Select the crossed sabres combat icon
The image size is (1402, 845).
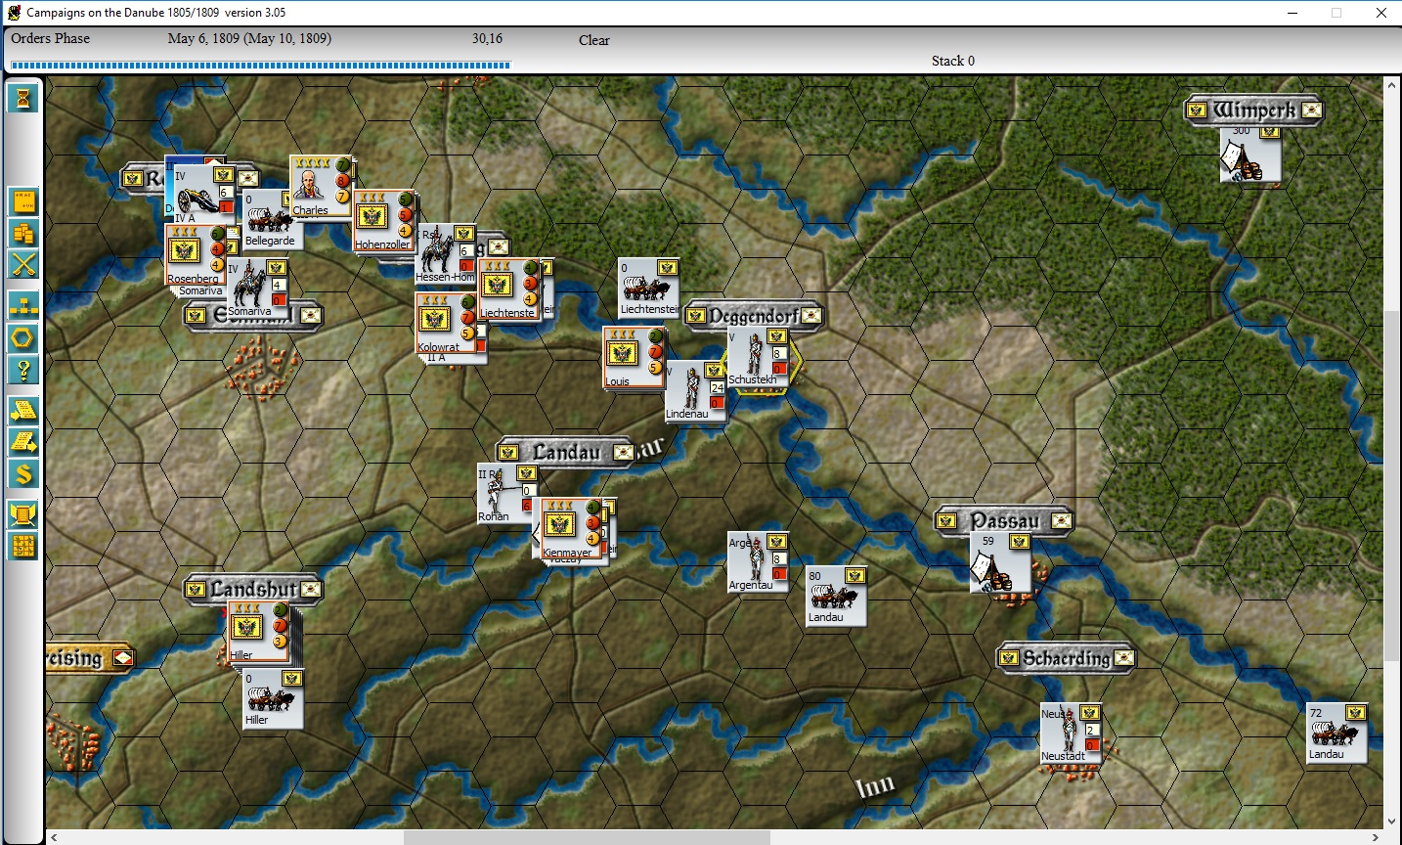23,264
